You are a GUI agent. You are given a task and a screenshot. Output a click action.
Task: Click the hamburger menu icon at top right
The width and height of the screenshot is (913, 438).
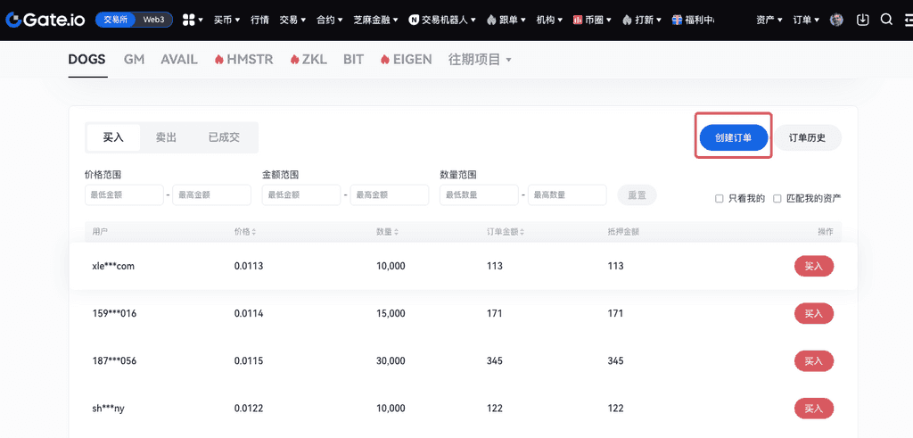(907, 20)
